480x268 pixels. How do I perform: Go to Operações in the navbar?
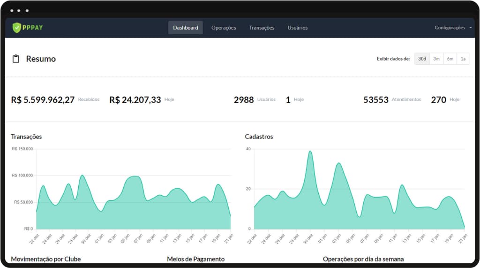[x=224, y=28]
